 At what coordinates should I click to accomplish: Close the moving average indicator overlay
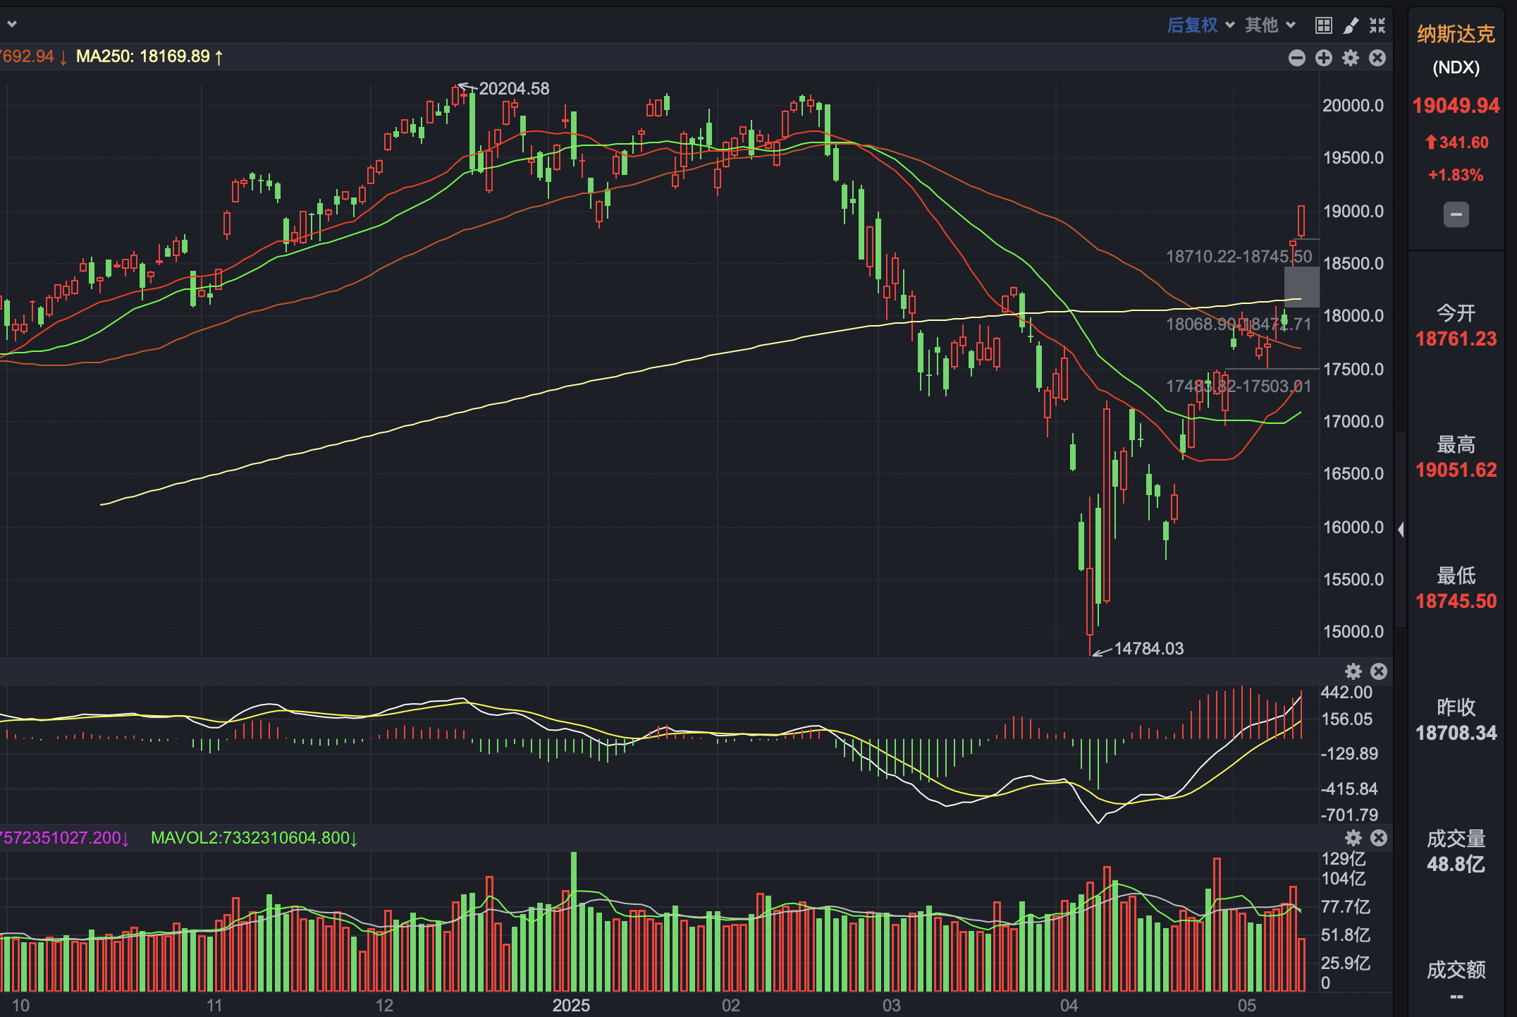1377,58
